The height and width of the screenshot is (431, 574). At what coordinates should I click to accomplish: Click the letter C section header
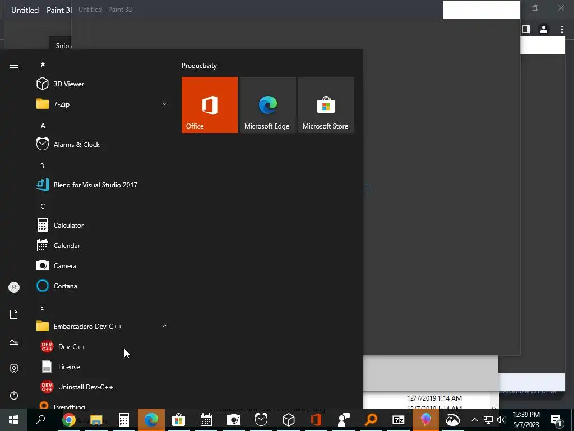point(43,207)
